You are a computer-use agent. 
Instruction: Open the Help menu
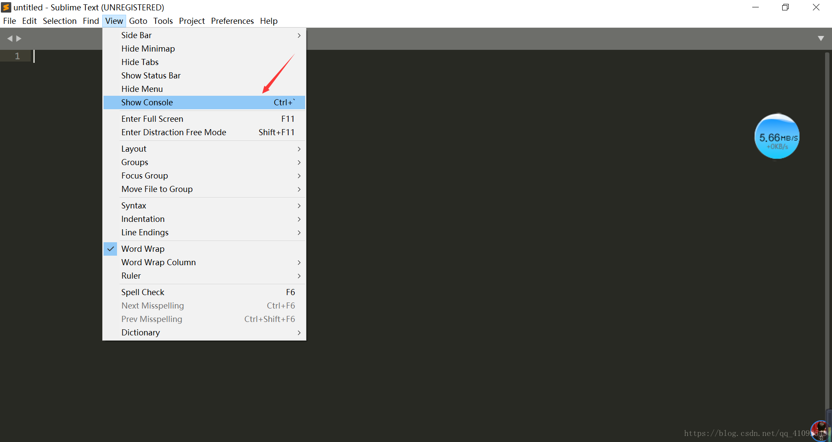coord(269,21)
